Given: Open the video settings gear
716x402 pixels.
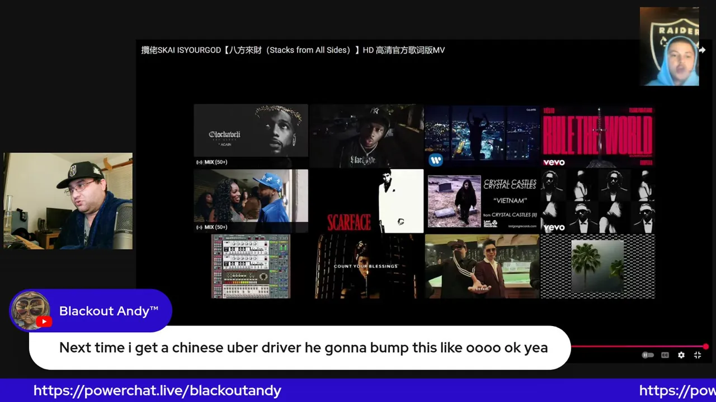Looking at the screenshot, I should [681, 355].
